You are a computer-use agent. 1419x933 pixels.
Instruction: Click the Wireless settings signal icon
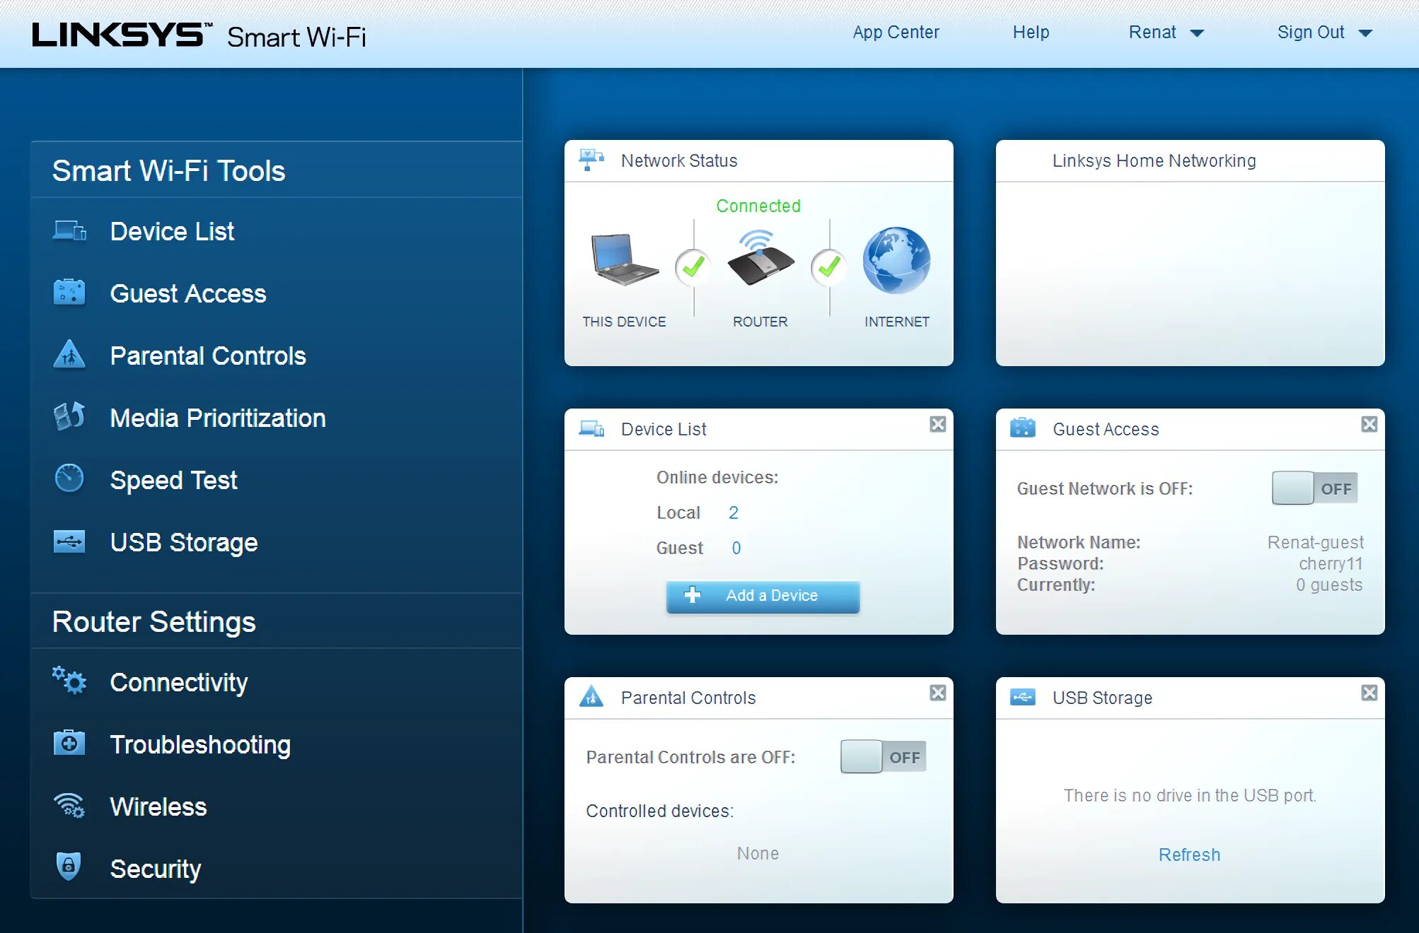click(69, 806)
